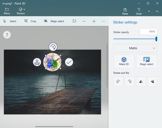Commit the sticker with the checkmark
The image size is (162, 128).
[69, 62]
